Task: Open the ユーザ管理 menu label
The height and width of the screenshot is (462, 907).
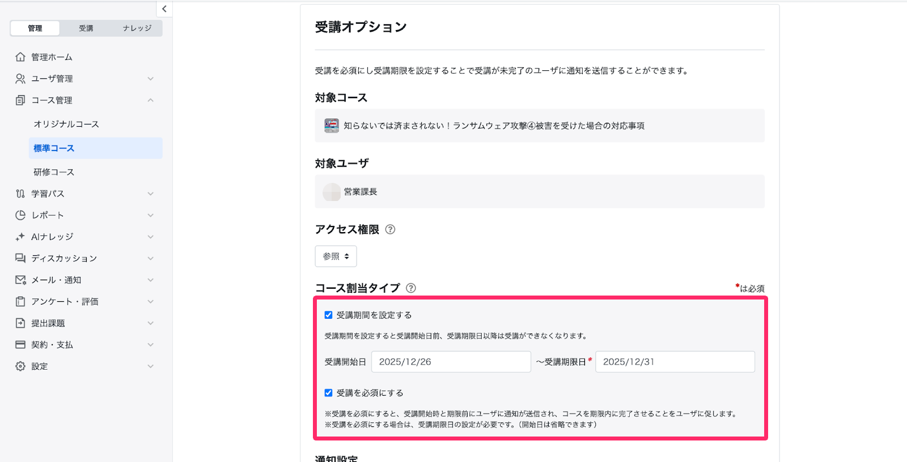Action: [x=52, y=79]
